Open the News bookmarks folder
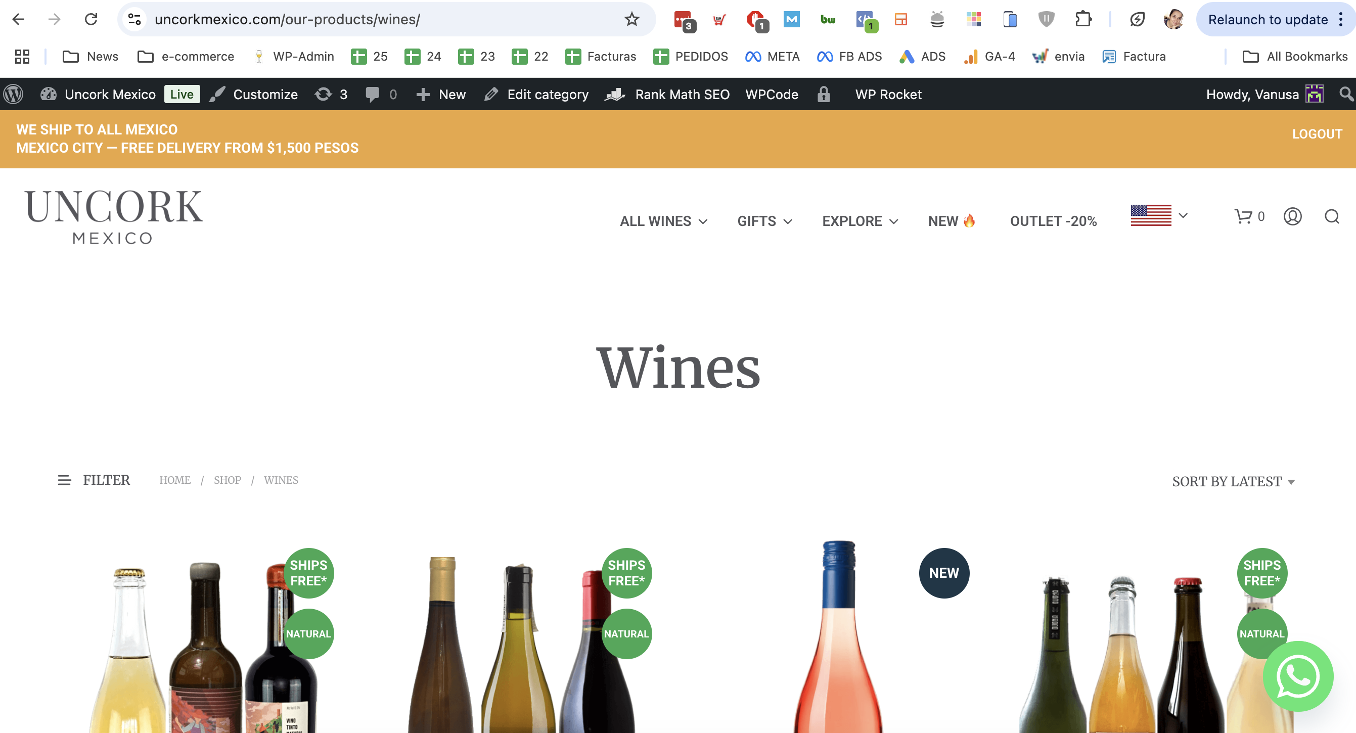The image size is (1356, 733). click(91, 56)
